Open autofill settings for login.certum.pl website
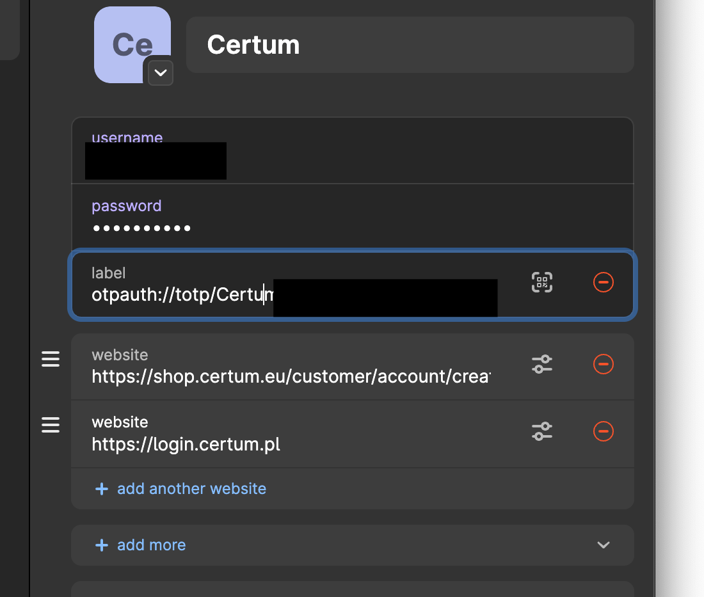The width and height of the screenshot is (704, 597). tap(542, 431)
